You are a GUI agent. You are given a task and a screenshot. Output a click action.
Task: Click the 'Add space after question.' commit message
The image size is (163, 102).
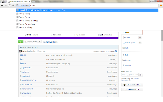pyautogui.click(x=29, y=47)
